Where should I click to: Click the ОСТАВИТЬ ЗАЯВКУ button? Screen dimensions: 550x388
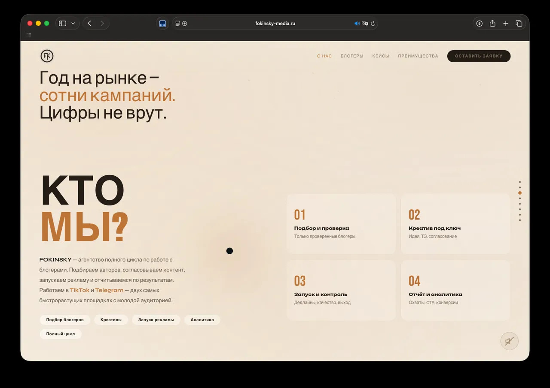479,56
